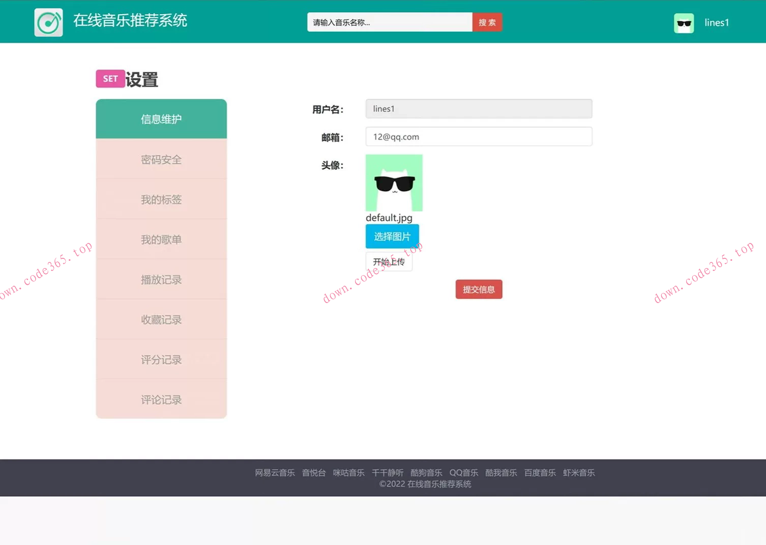Open the 我的歌单 section
The width and height of the screenshot is (766, 545).
161,239
